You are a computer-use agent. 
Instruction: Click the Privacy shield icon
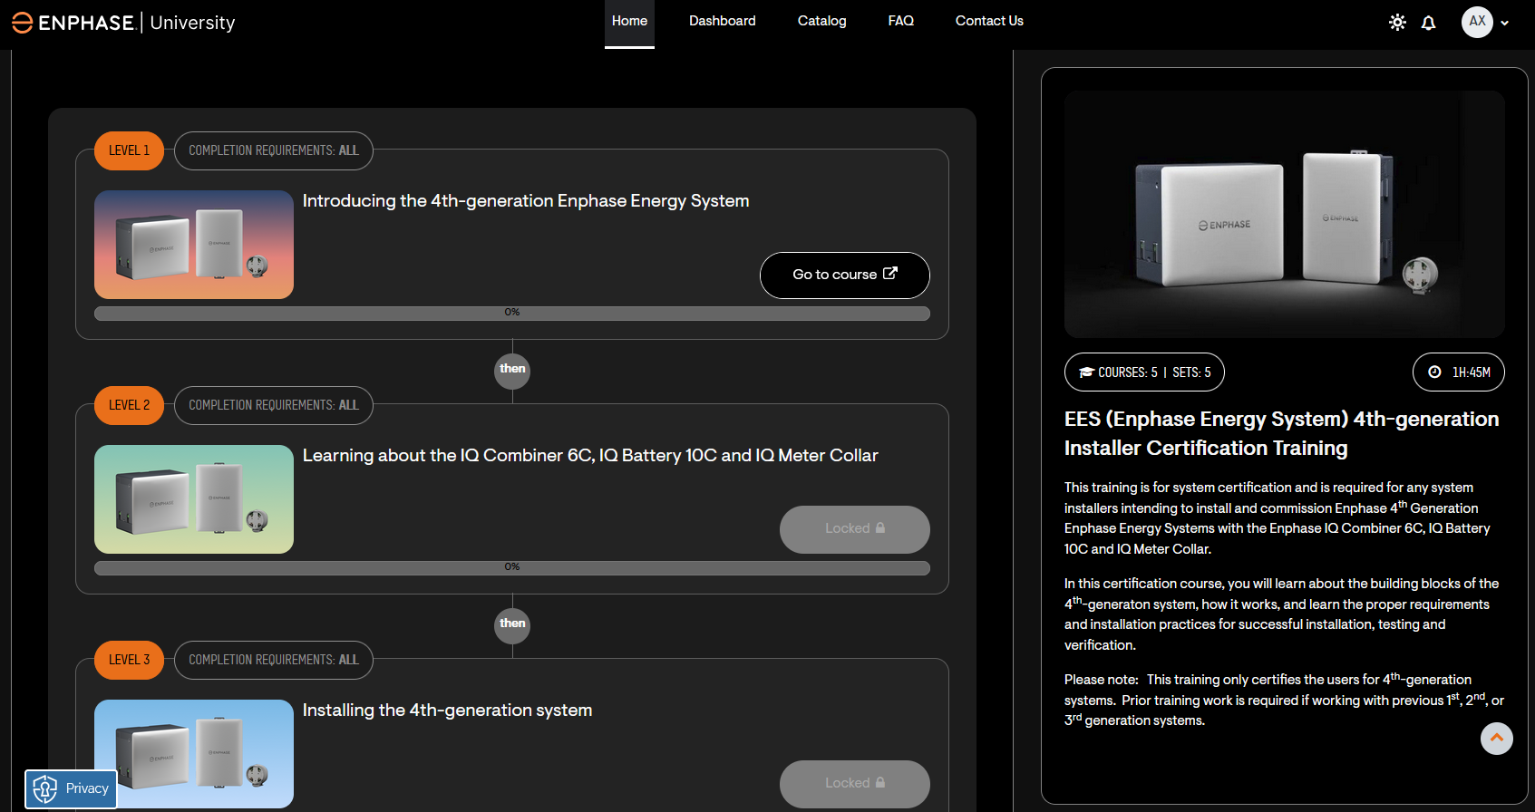45,789
